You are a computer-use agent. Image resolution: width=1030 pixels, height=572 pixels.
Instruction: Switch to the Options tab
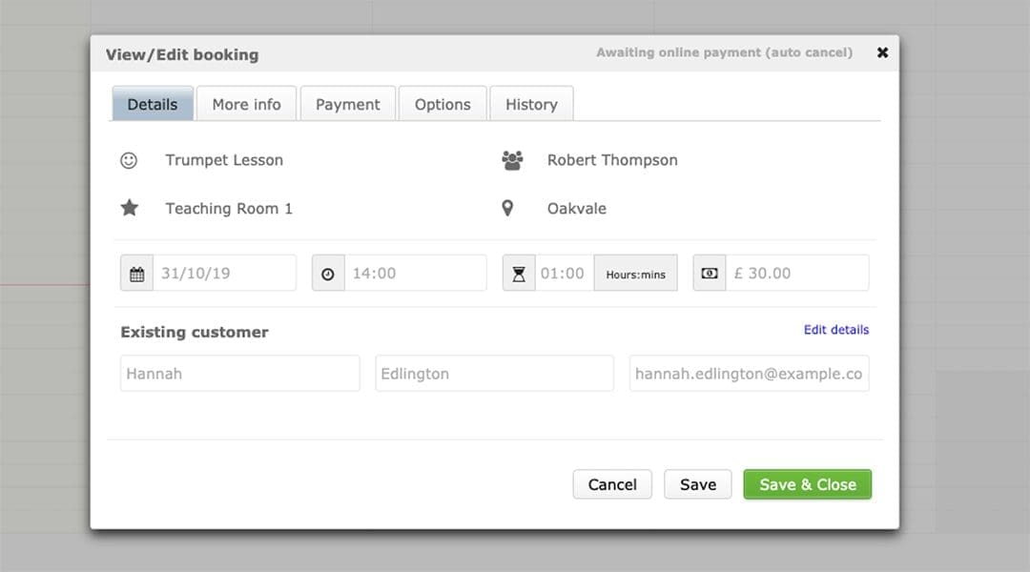[x=443, y=103]
